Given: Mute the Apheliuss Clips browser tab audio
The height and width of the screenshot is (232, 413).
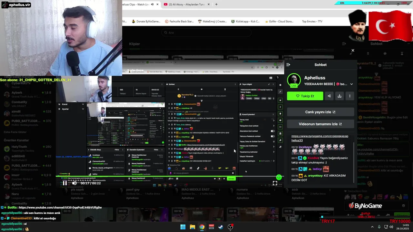Looking at the screenshot, I should 152,5.
